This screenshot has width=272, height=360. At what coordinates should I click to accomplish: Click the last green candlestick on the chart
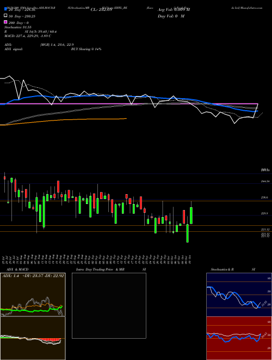tap(191, 215)
